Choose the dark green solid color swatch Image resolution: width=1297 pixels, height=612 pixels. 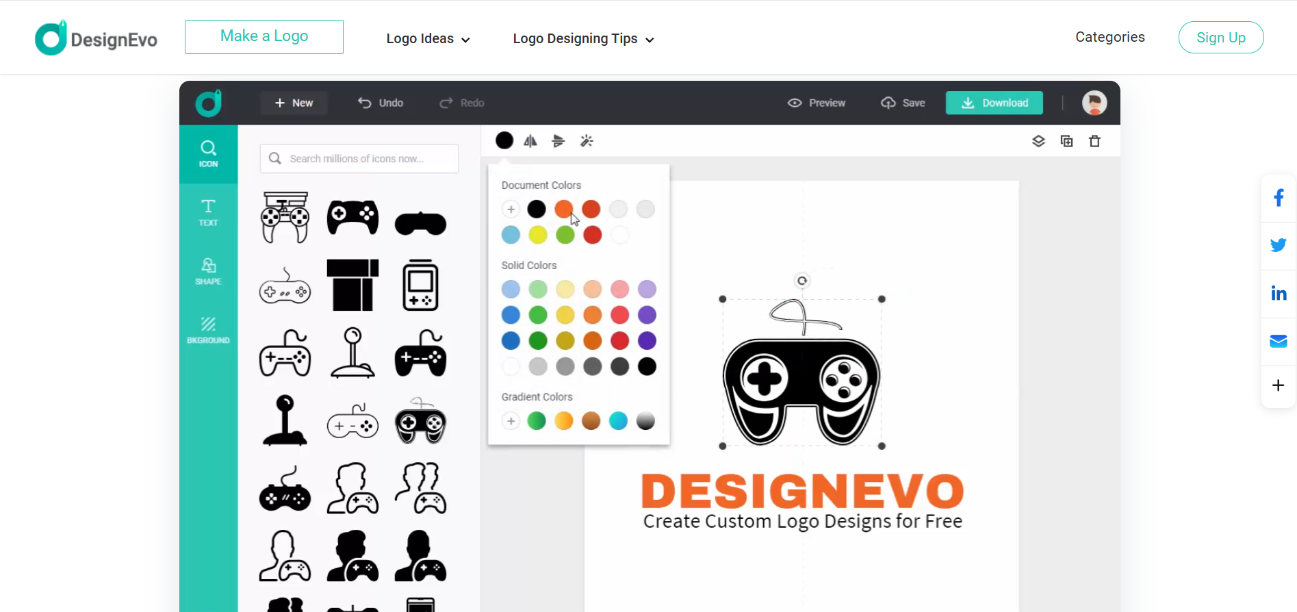point(538,341)
